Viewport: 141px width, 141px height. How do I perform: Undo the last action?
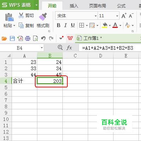click(x=43, y=38)
